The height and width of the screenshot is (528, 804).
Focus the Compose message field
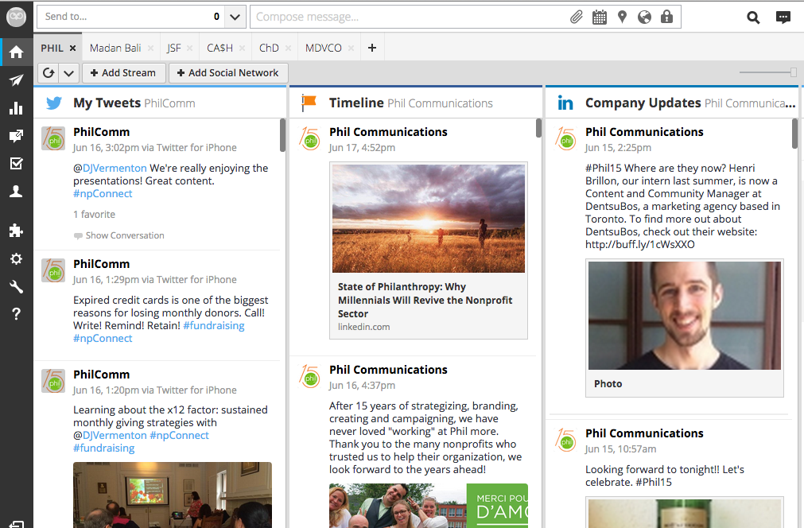pyautogui.click(x=410, y=17)
